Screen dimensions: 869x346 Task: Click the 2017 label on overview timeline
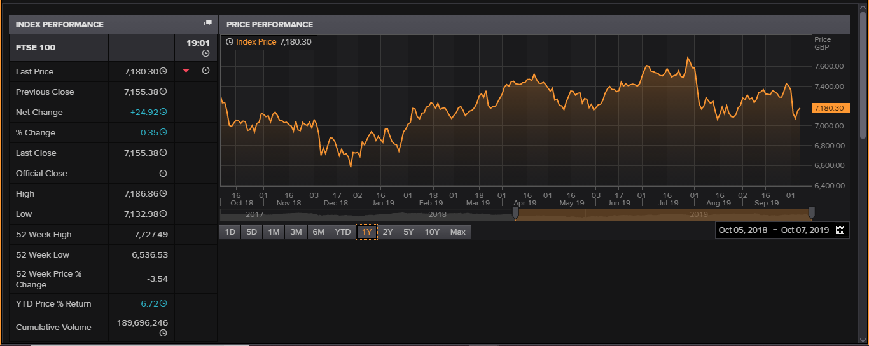coord(254,214)
